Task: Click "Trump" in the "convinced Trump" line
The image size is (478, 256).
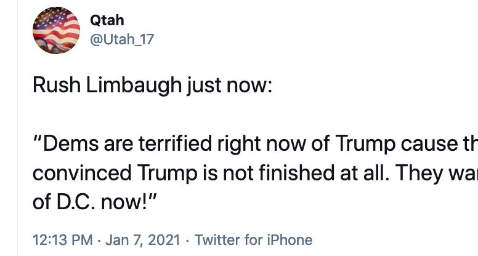Action: click(167, 173)
